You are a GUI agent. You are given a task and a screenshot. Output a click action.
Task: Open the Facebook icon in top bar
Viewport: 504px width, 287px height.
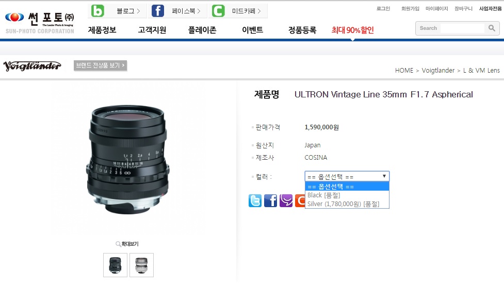158,11
